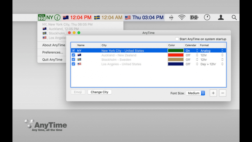This screenshot has height=142, width=252.
Task: Sort by City column header
Action: (134, 45)
